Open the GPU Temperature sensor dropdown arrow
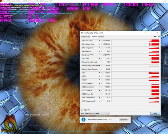This screenshot has height=134, width=168. pos(99,48)
